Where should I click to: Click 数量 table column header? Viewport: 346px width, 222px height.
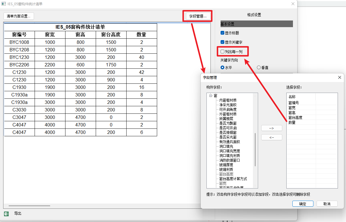tap(142, 35)
